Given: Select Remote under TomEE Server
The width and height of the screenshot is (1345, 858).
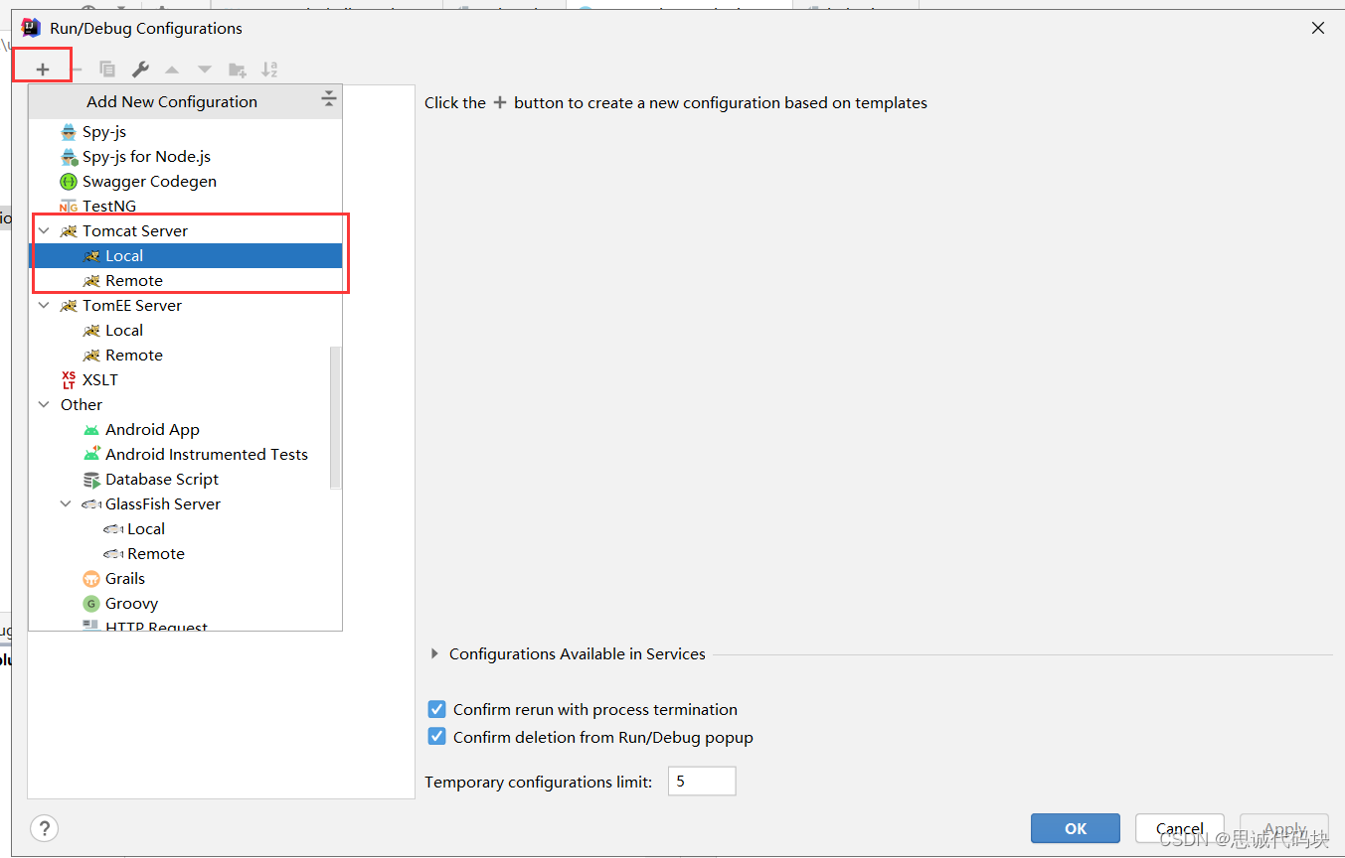Looking at the screenshot, I should tap(186, 356).
